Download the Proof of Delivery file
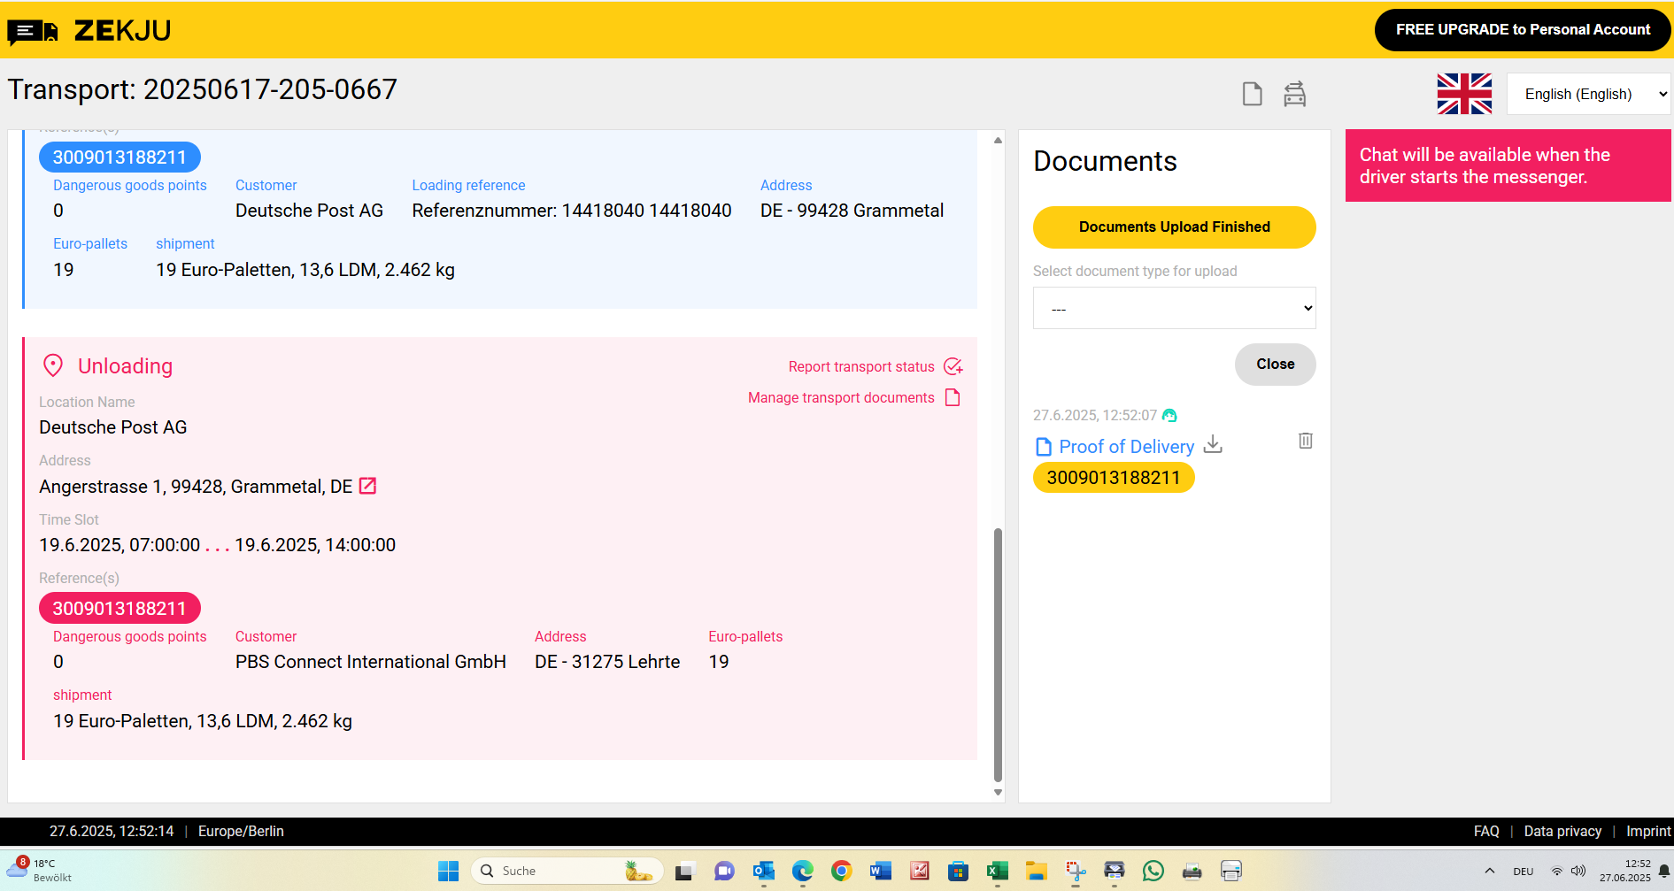Viewport: 1674px width, 891px height. (x=1213, y=445)
